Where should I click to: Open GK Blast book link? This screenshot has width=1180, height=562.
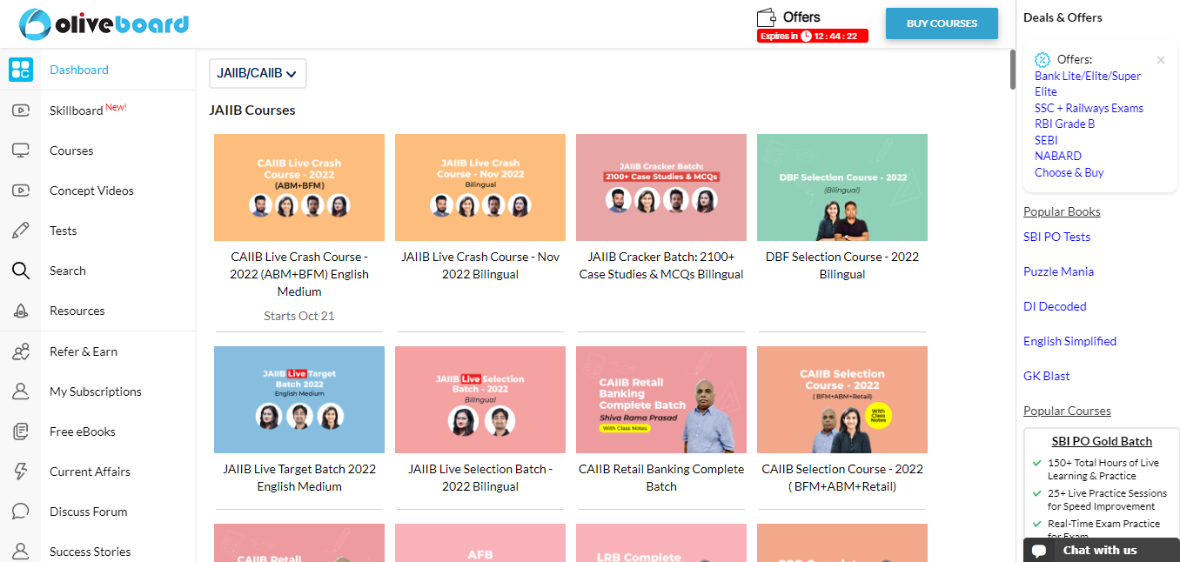point(1047,376)
